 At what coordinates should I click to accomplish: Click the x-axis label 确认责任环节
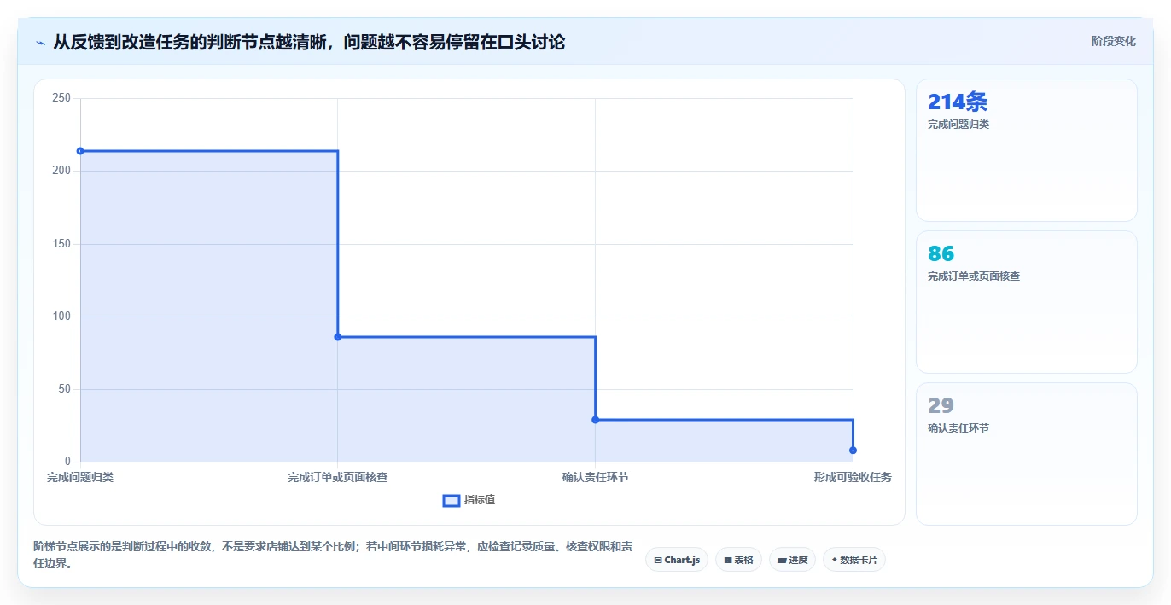tap(596, 478)
